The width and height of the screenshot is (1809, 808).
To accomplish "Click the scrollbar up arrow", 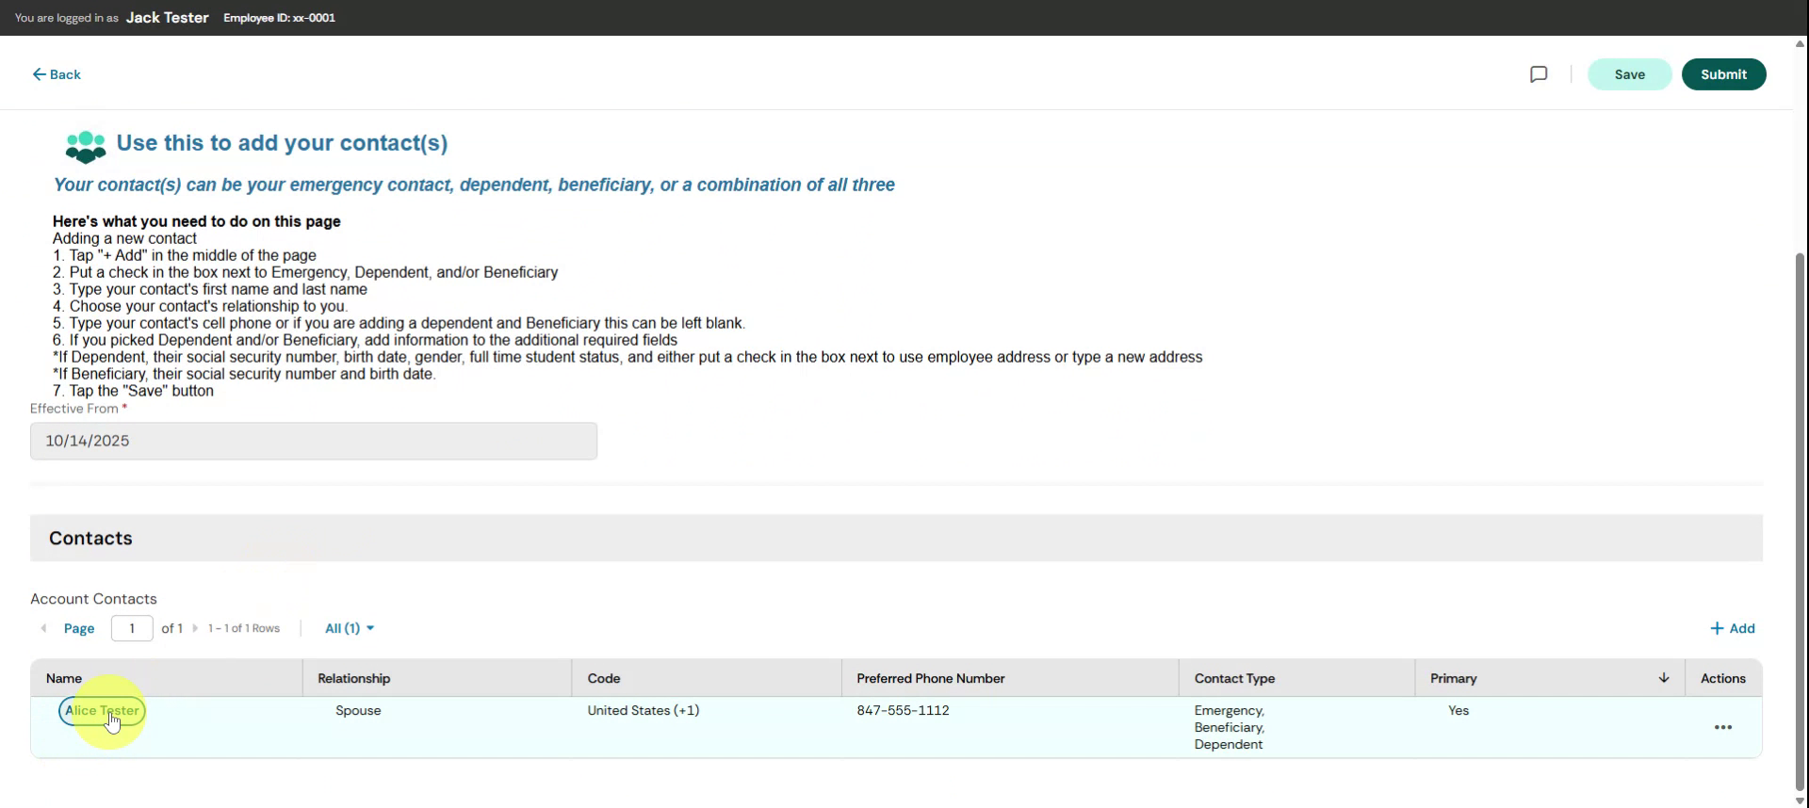I will coord(1800,43).
